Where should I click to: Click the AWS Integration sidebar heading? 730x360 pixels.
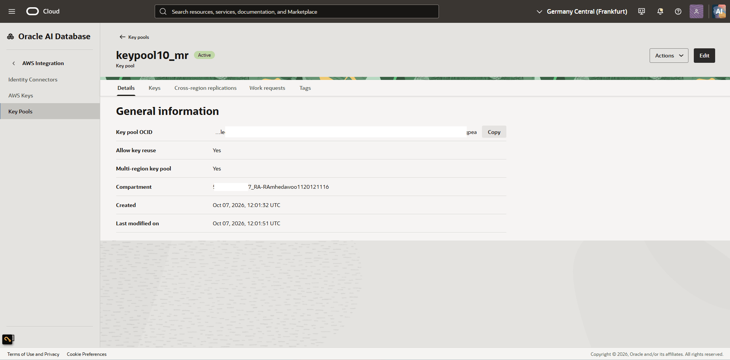click(x=43, y=63)
